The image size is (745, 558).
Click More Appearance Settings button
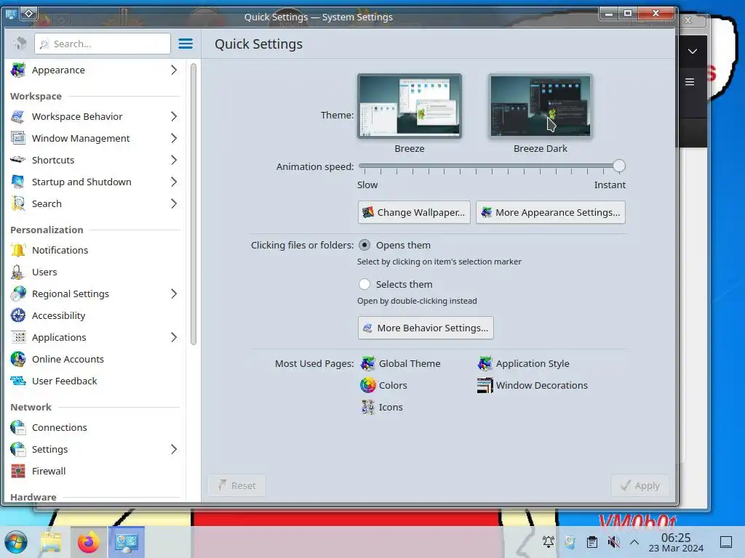tap(551, 212)
